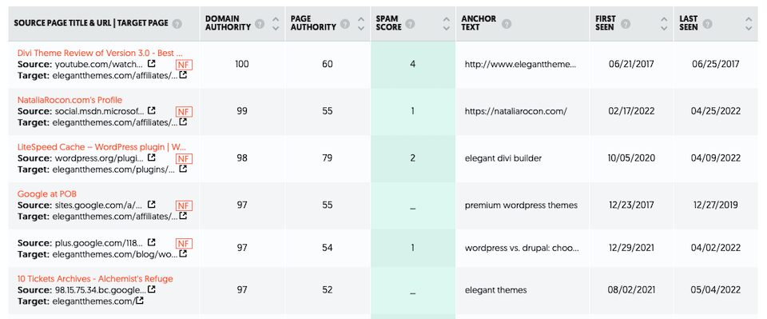The height and width of the screenshot is (319, 767).
Task: Open elegantthemes.com/ target external link icon
Action: pyautogui.click(x=139, y=301)
